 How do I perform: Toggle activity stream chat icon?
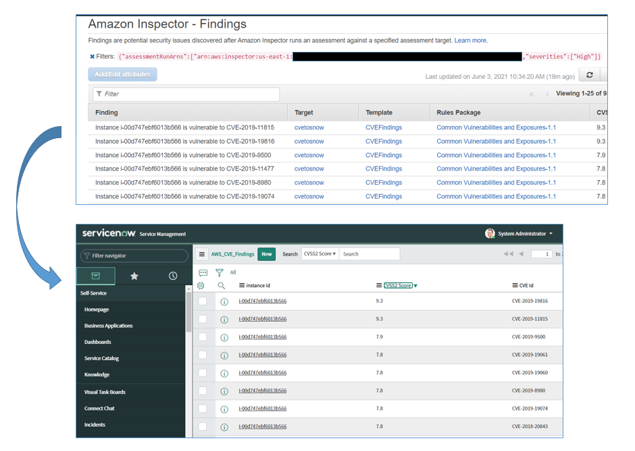pos(203,273)
